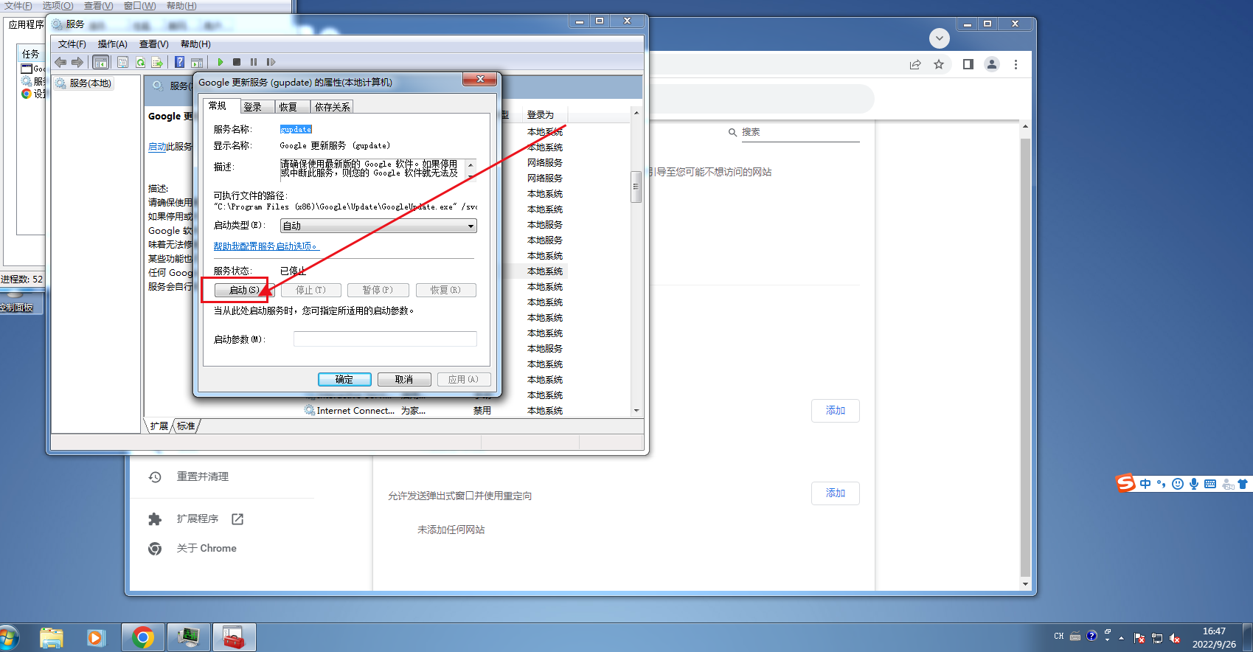The image size is (1253, 652).
Task: Open the soft keyboard icon on IME bar
Action: coord(1210,484)
